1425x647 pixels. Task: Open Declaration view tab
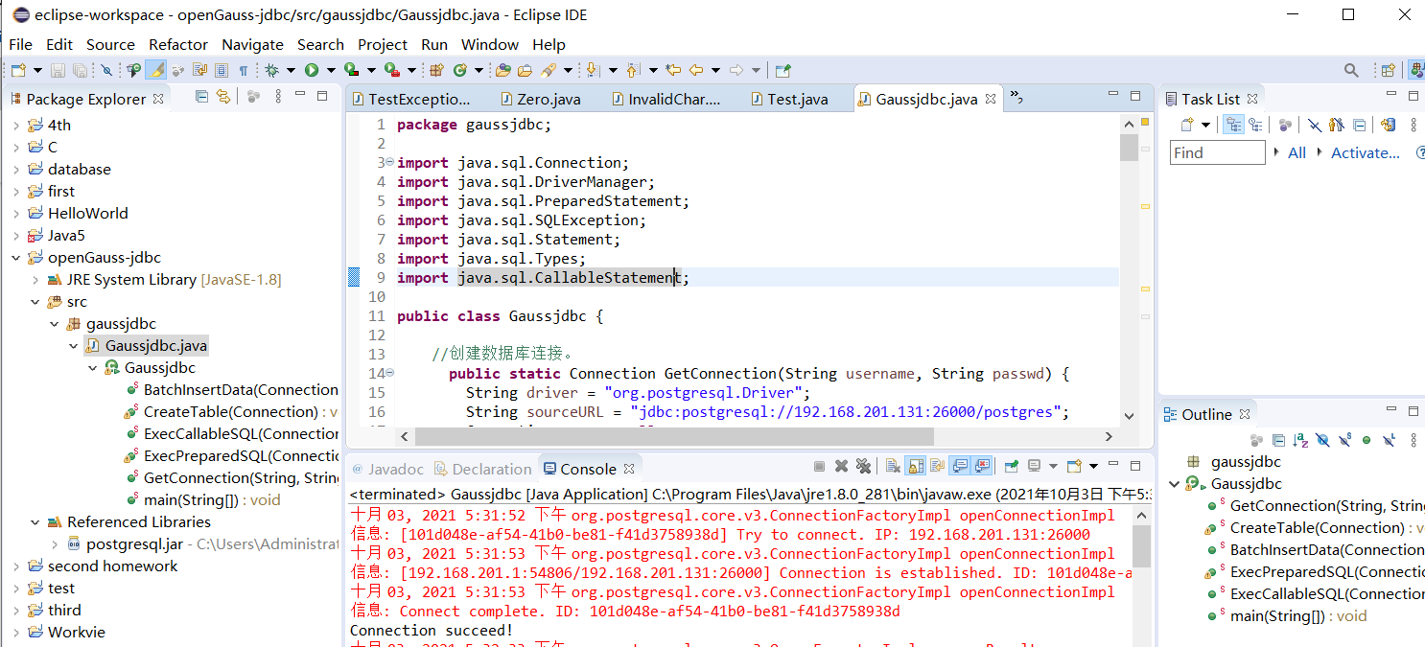coord(483,469)
